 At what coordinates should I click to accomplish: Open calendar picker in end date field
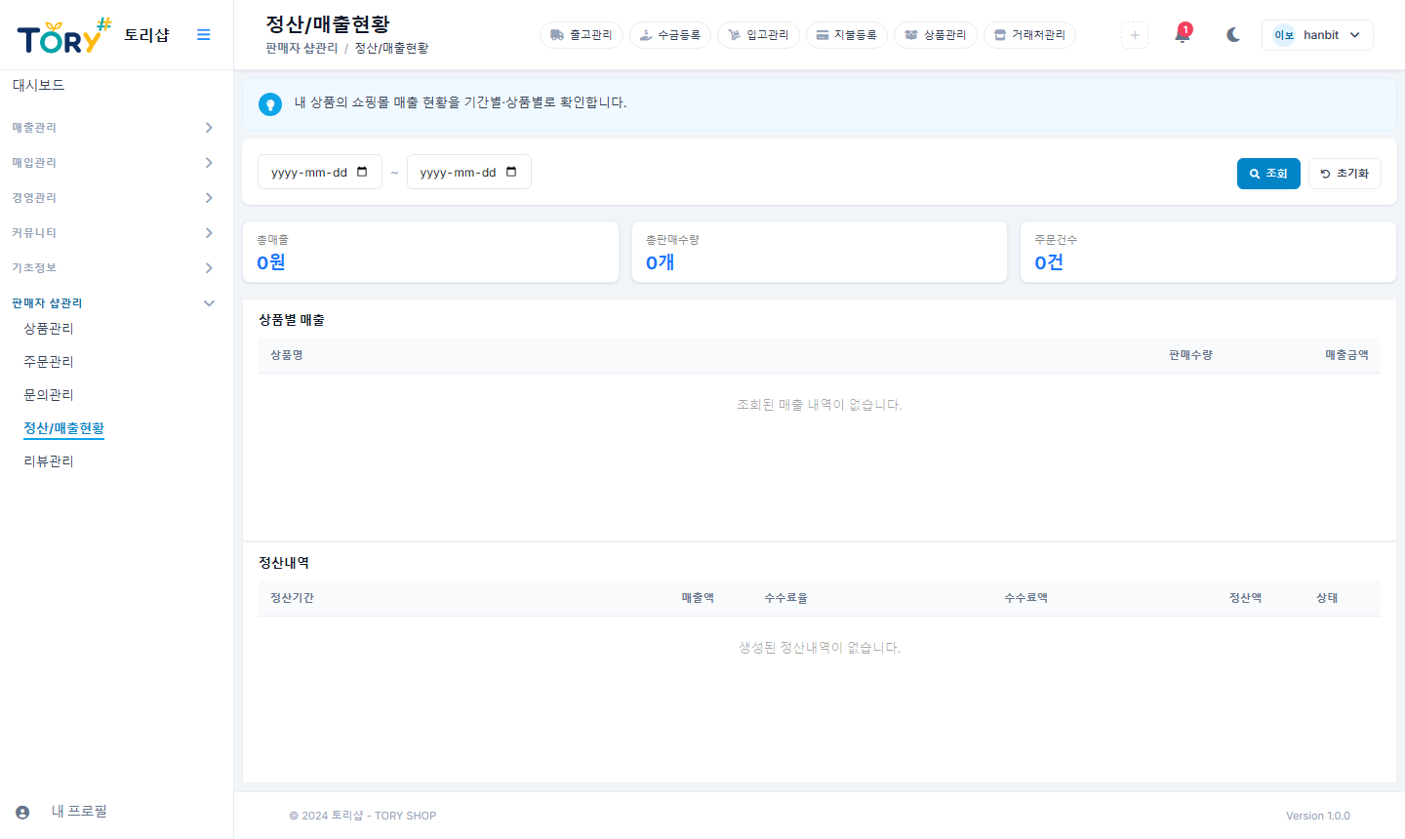click(511, 172)
